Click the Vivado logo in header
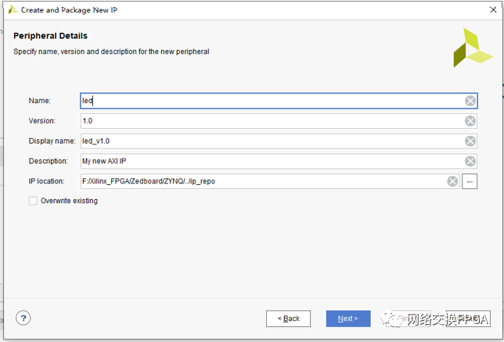Screen dimensions: 504x342 pos(473,48)
